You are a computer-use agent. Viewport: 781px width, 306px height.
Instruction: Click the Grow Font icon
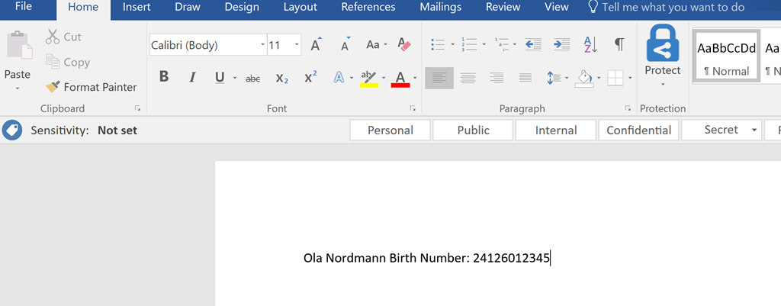316,44
